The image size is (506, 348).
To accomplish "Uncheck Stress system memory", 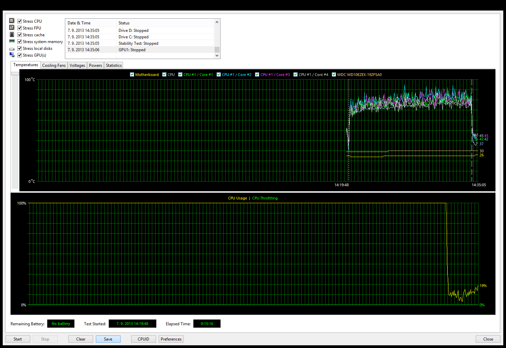I will [x=20, y=42].
